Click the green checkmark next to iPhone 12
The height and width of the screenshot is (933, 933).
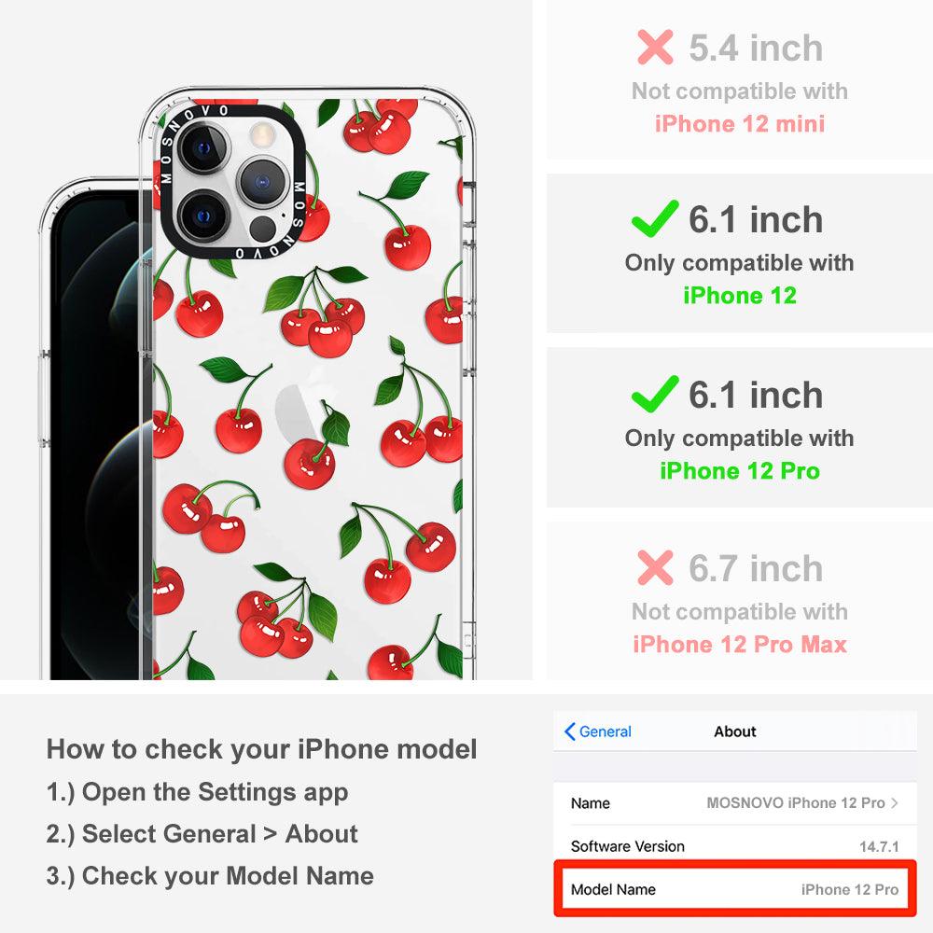655,218
